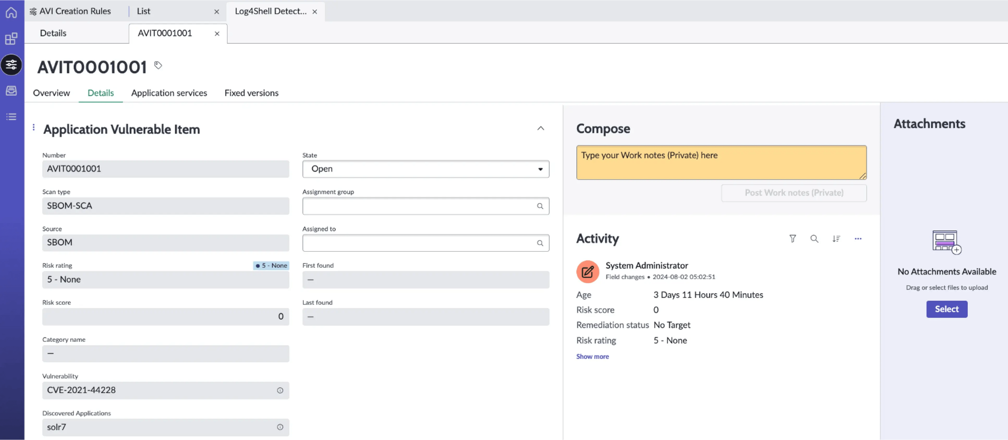The image size is (1008, 440).
Task: Collapse the Application Vulnerable Item section
Action: [540, 129]
